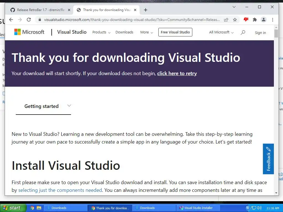Close the RetroBar release tab
The image size is (283, 212).
pyautogui.click(x=69, y=10)
